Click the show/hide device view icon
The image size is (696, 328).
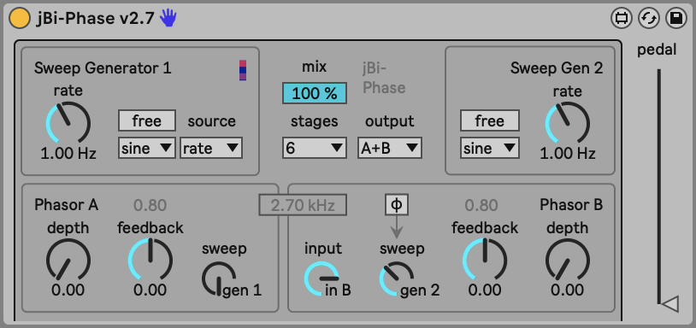622,19
